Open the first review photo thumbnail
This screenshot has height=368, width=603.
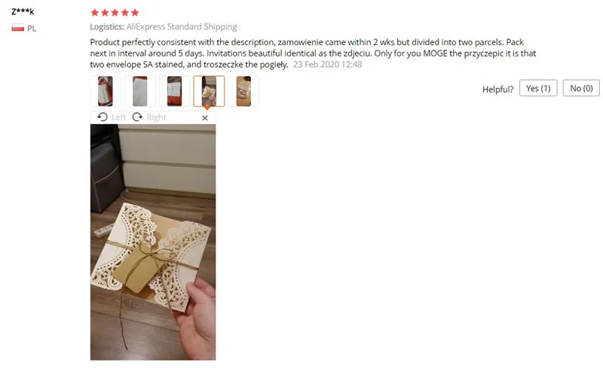point(106,91)
